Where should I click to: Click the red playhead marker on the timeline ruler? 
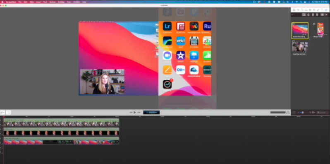pyautogui.click(x=4, y=116)
